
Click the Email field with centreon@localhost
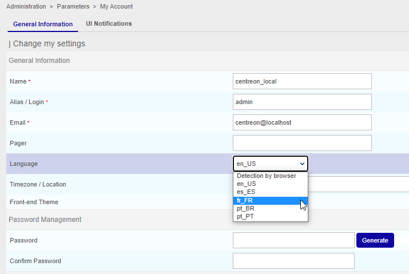coord(302,122)
